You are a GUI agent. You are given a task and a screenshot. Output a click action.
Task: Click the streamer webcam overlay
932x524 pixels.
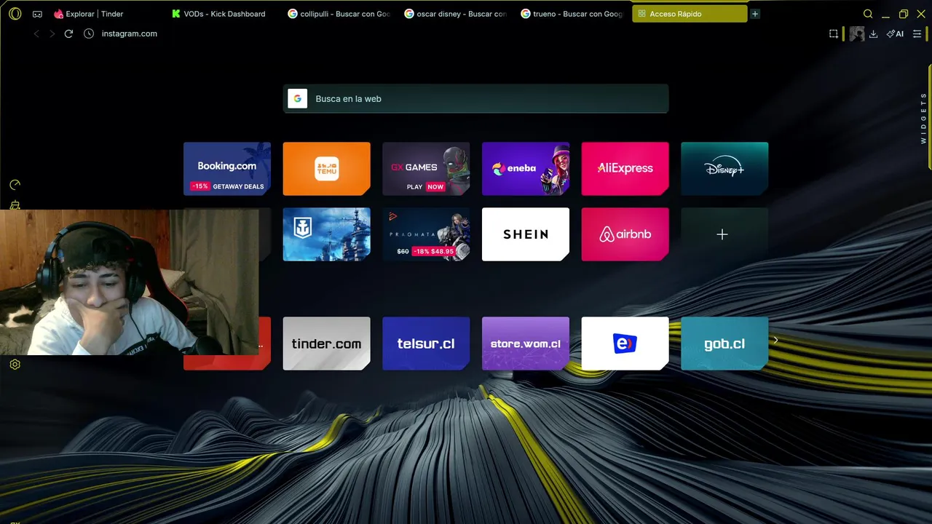[129, 282]
